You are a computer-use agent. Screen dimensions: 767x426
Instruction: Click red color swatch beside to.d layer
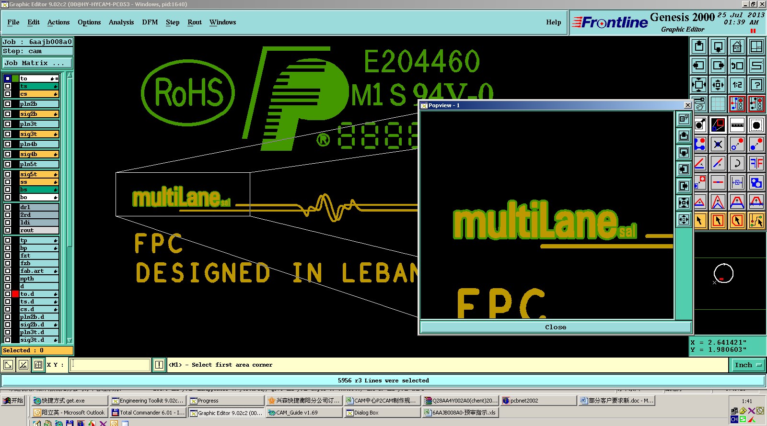point(15,294)
